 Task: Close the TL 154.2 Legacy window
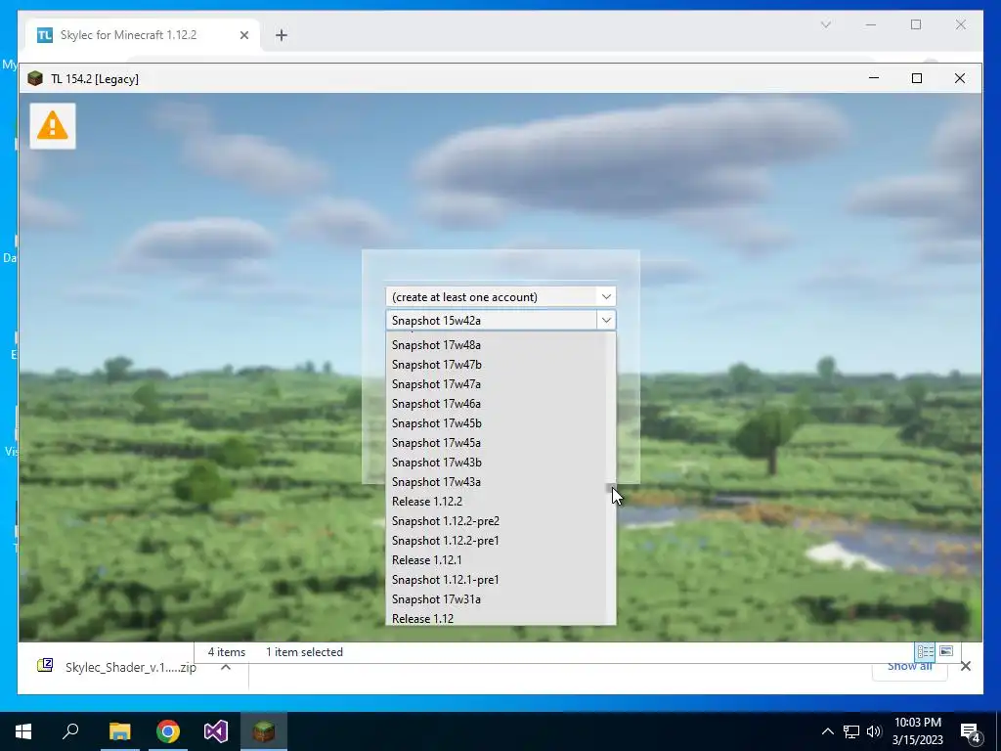coord(960,78)
